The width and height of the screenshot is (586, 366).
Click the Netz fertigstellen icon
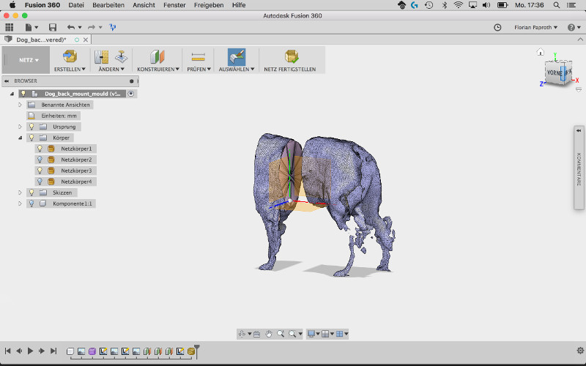pyautogui.click(x=291, y=56)
